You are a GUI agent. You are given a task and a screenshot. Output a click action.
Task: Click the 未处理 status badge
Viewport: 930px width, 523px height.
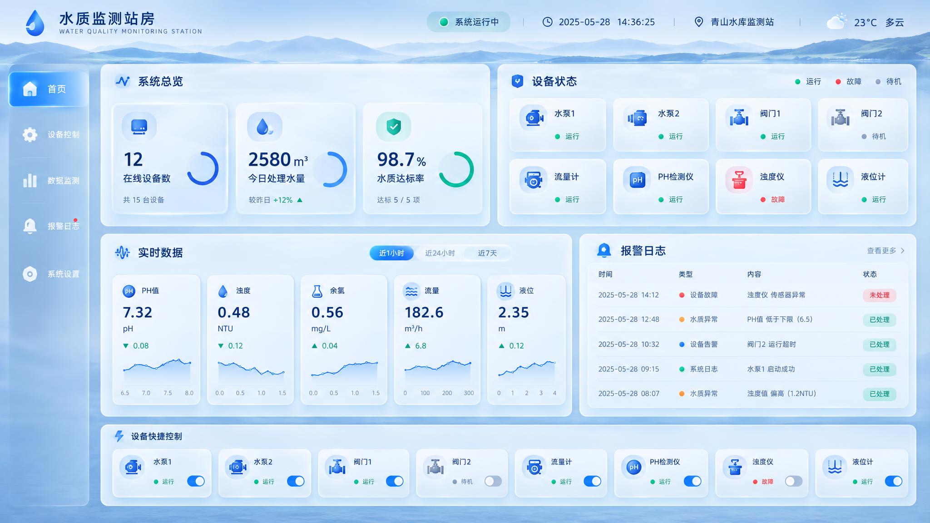[880, 295]
